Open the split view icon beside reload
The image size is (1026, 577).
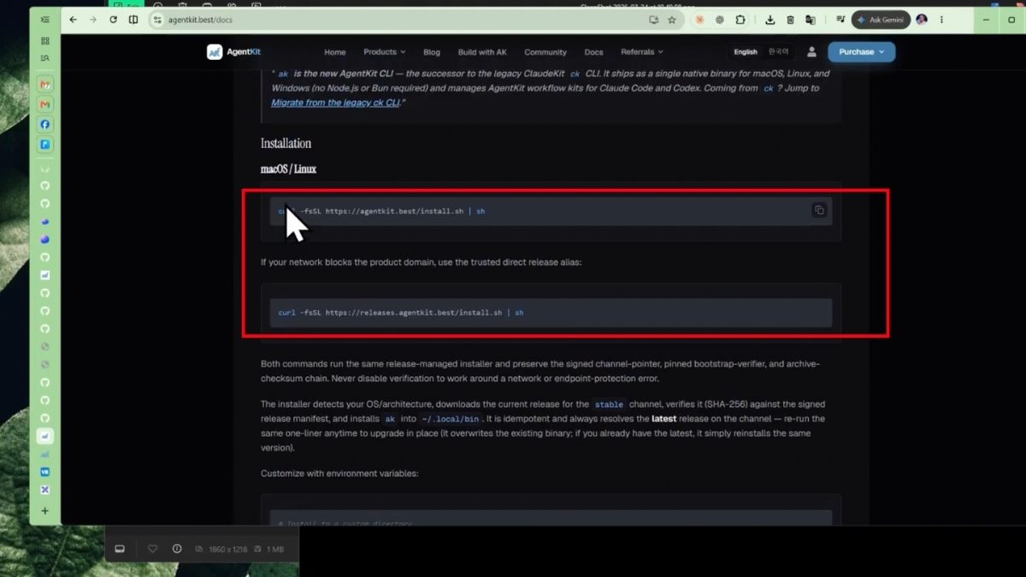coord(133,20)
